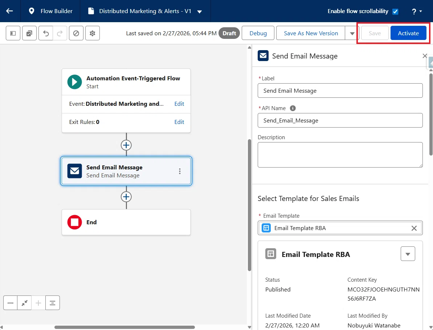Click the green Start play icon
This screenshot has height=330, width=433.
point(74,82)
